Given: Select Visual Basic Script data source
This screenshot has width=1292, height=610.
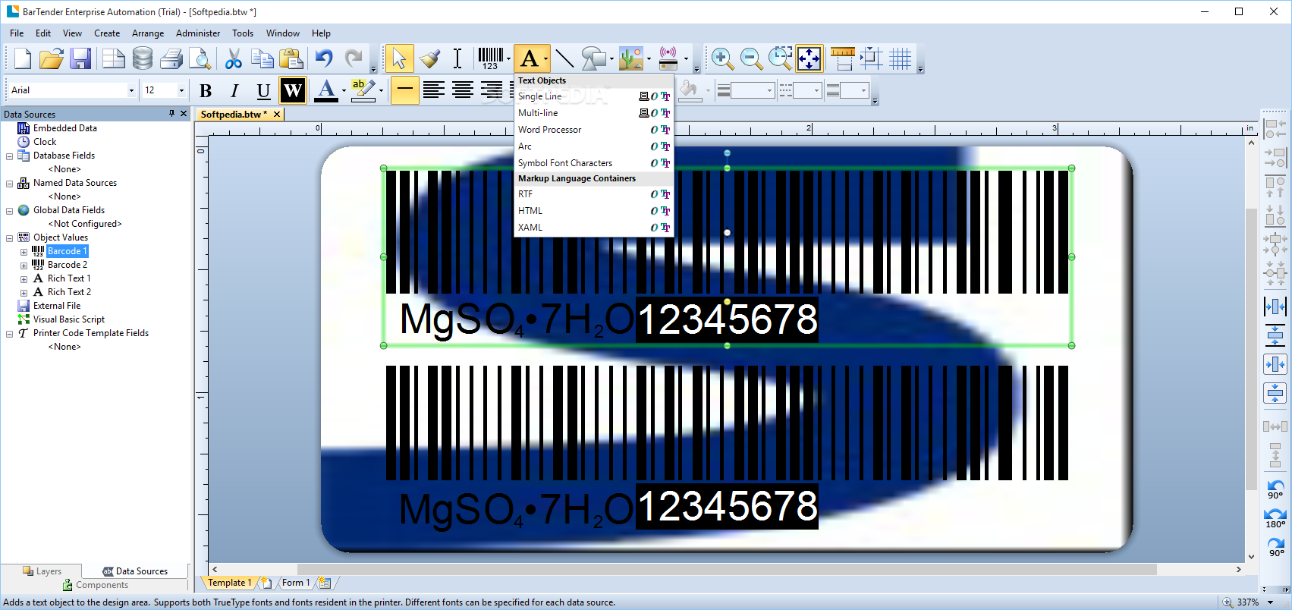Looking at the screenshot, I should pos(69,319).
